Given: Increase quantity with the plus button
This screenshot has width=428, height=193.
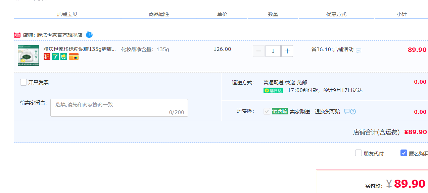Looking at the screenshot, I should [x=287, y=51].
